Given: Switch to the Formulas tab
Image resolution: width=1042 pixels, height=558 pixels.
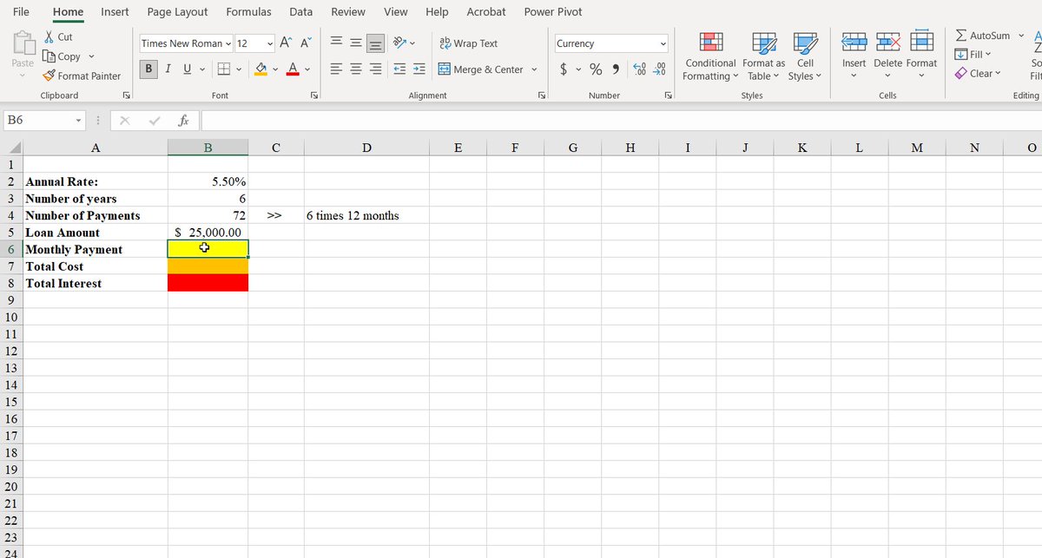Looking at the screenshot, I should [x=248, y=11].
